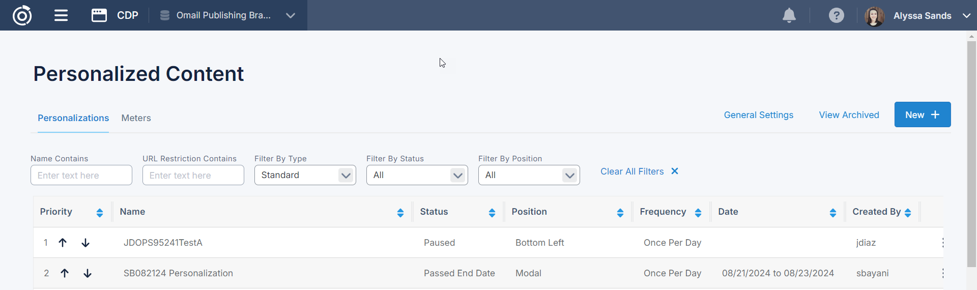The height and width of the screenshot is (290, 977).
Task: Click the New button
Action: pyautogui.click(x=922, y=114)
